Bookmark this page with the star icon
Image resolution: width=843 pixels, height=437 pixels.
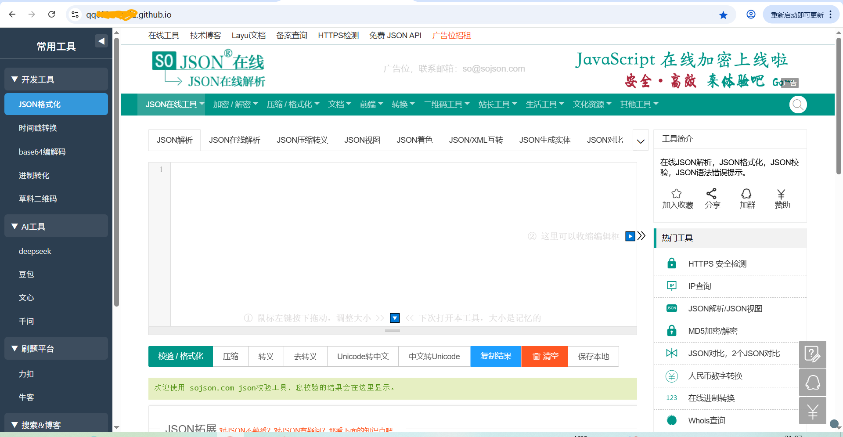[723, 15]
